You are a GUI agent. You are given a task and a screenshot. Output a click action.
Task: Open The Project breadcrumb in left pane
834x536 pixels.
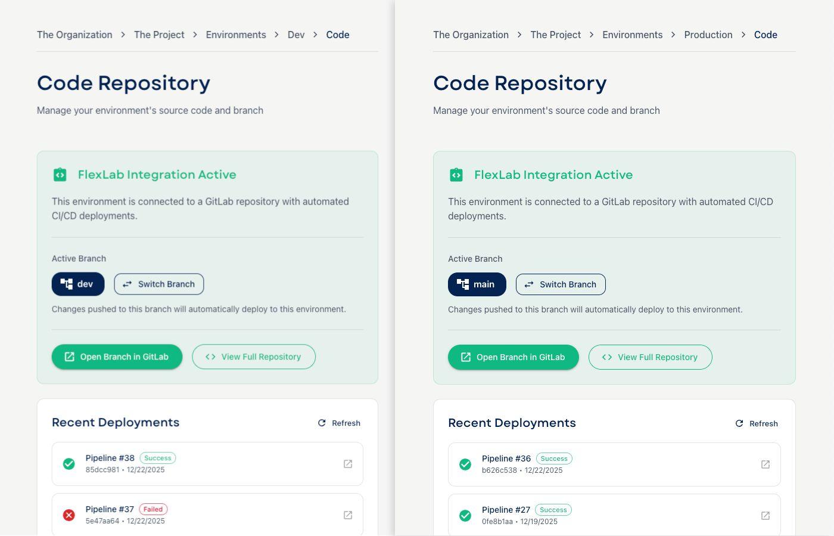(159, 35)
